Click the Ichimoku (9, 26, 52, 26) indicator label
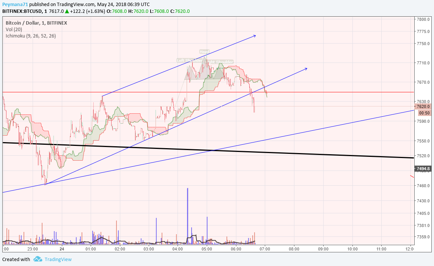The image size is (434, 266). point(31,36)
